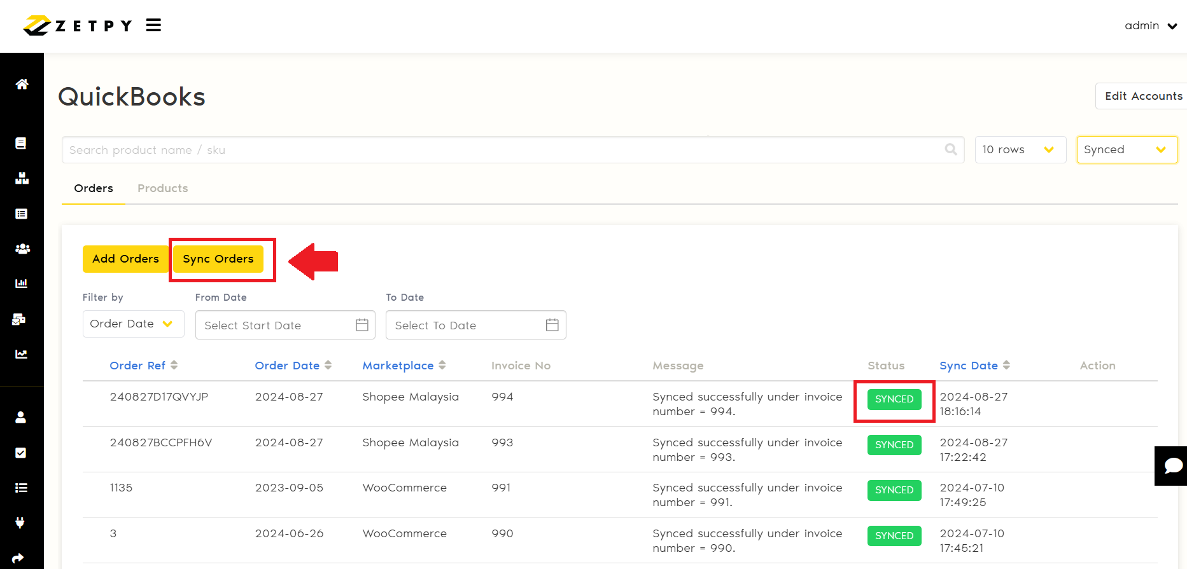Click the Add Orders button
This screenshot has height=569, width=1187.
(x=125, y=259)
